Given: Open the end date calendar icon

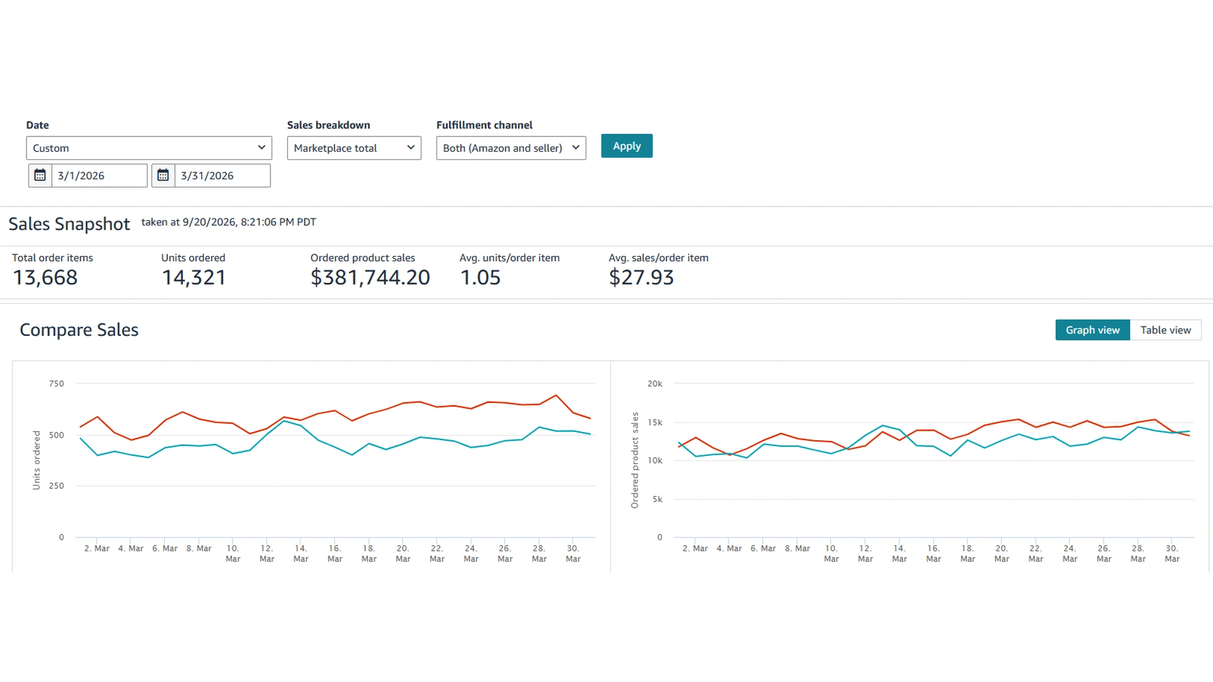Looking at the screenshot, I should (x=163, y=176).
